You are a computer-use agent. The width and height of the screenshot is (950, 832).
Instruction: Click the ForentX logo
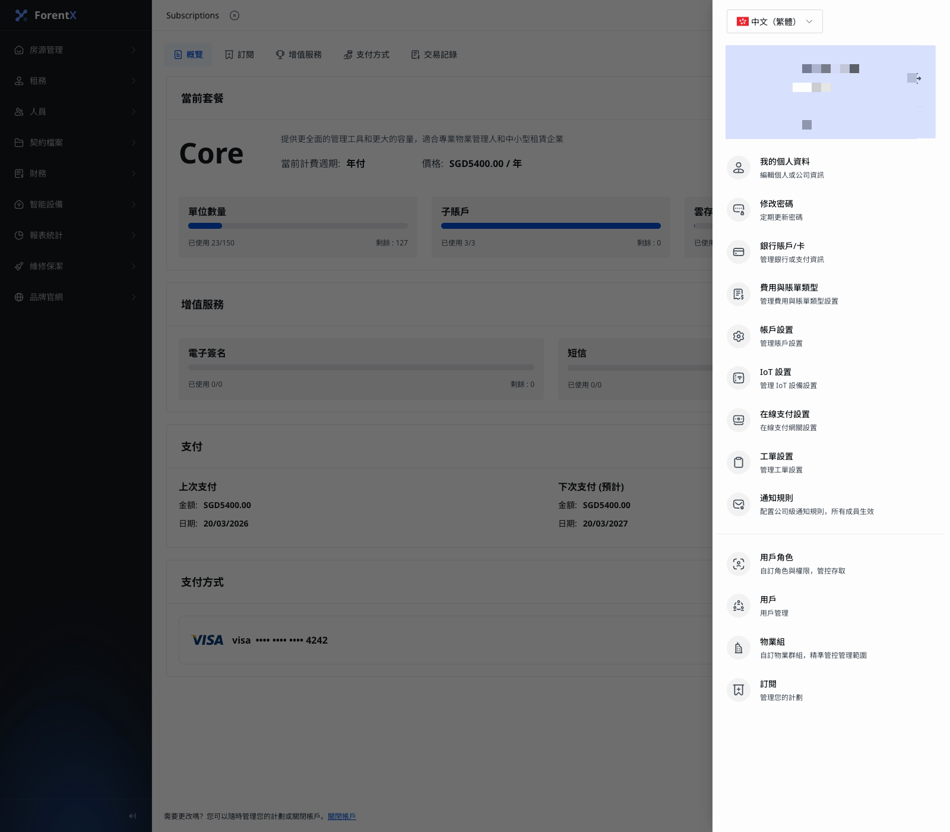coord(46,15)
